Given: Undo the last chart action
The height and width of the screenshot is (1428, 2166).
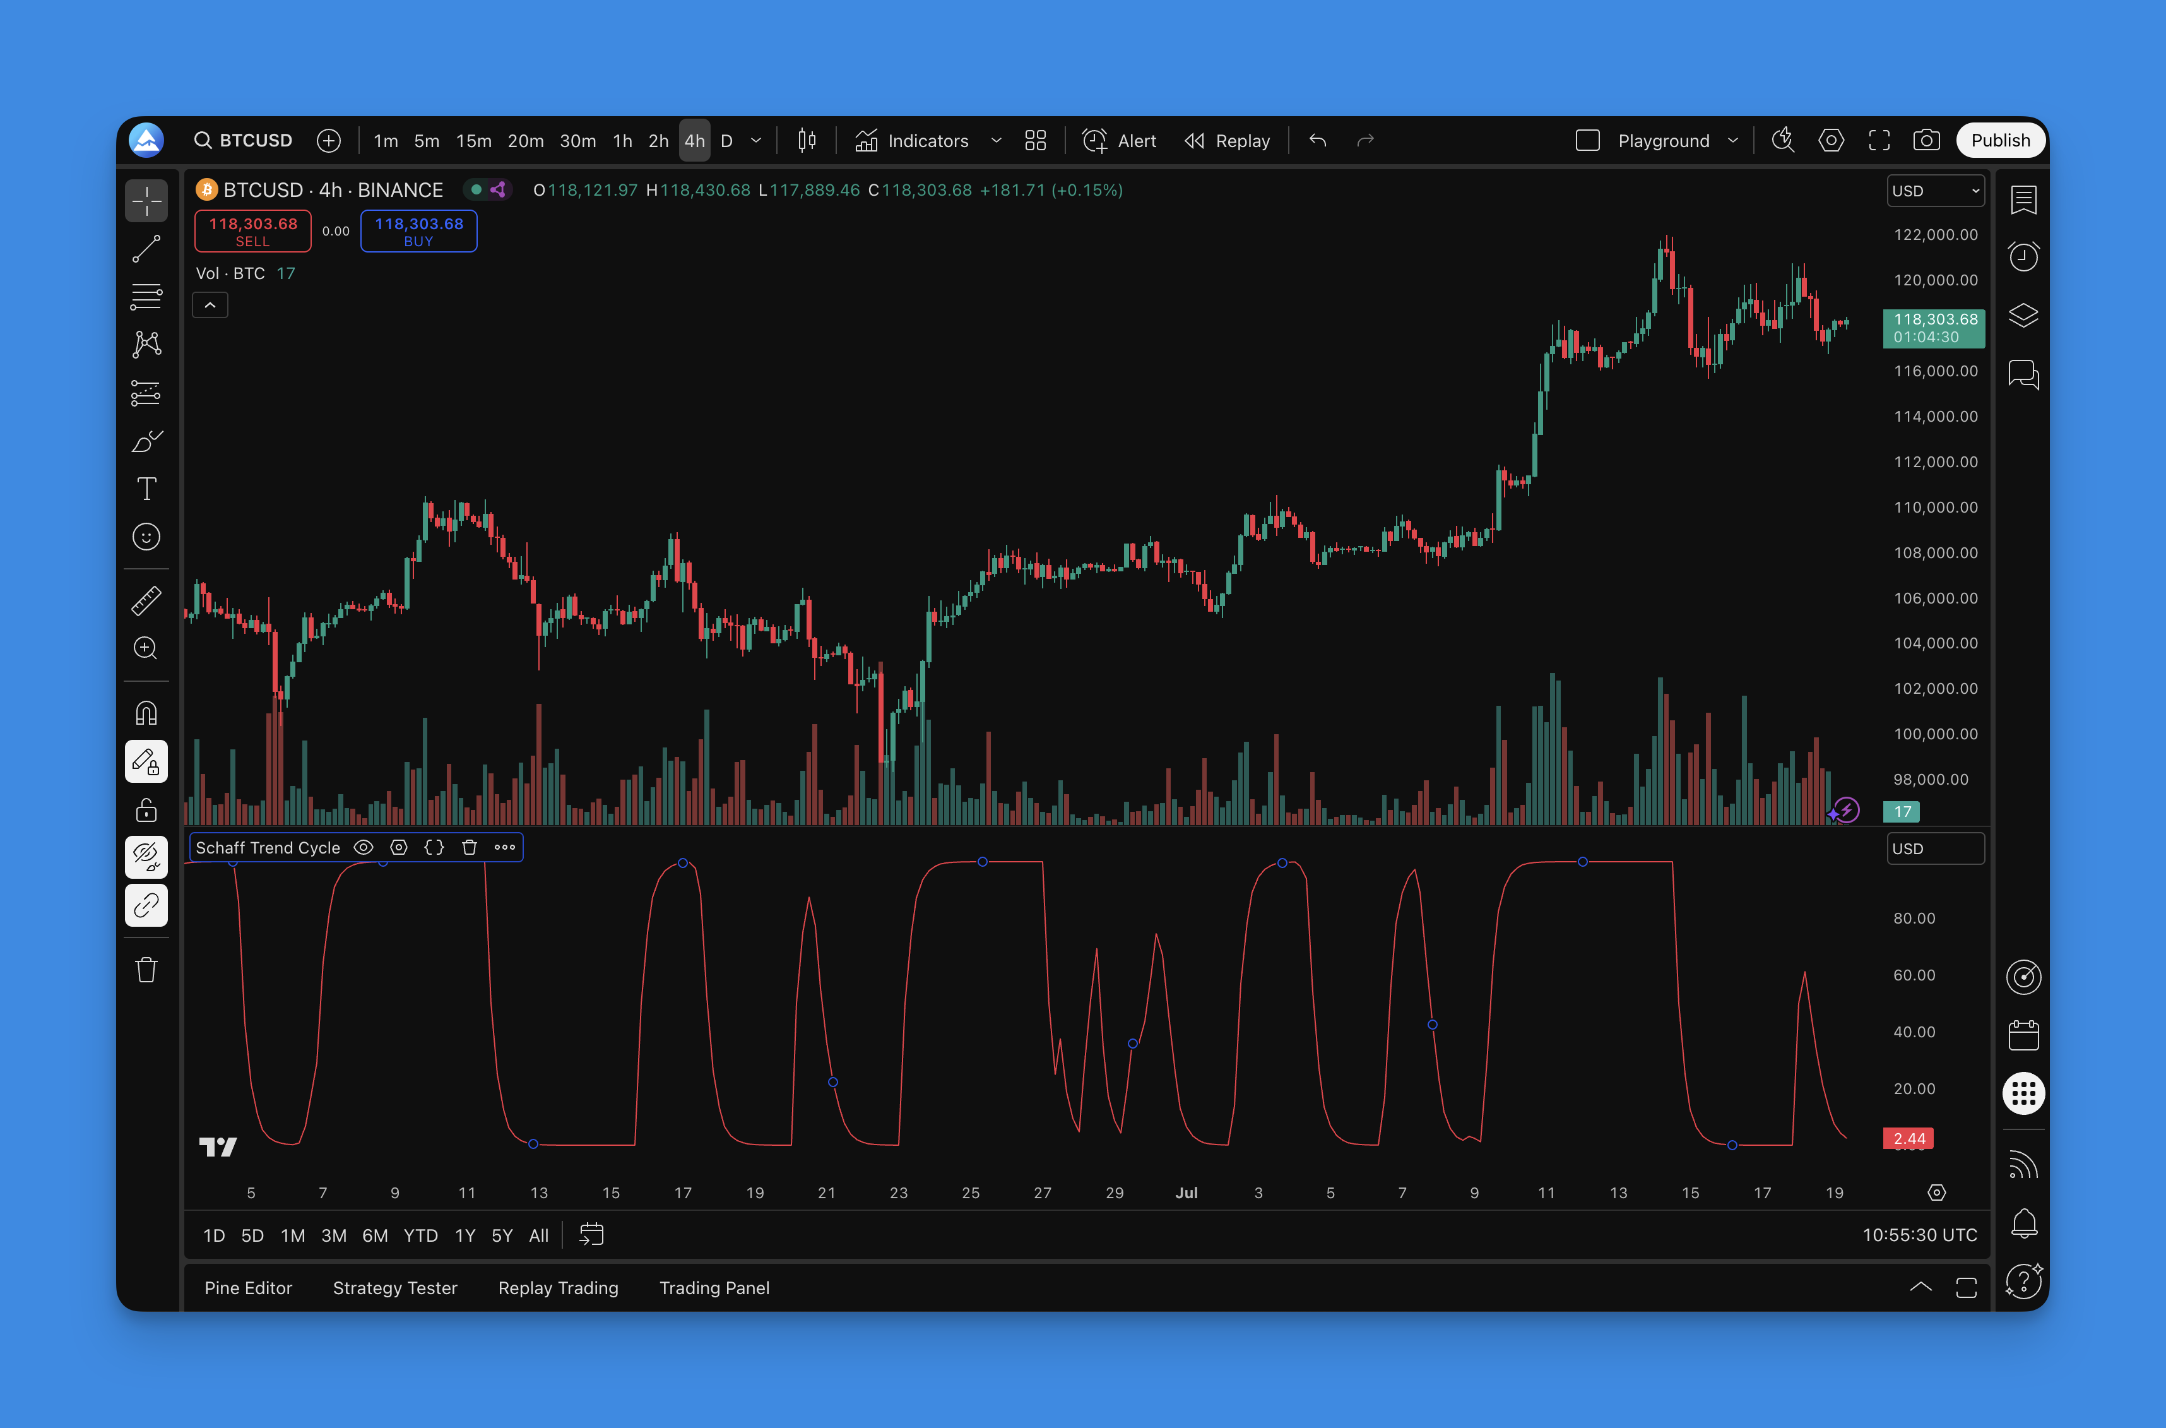Looking at the screenshot, I should (x=1317, y=140).
